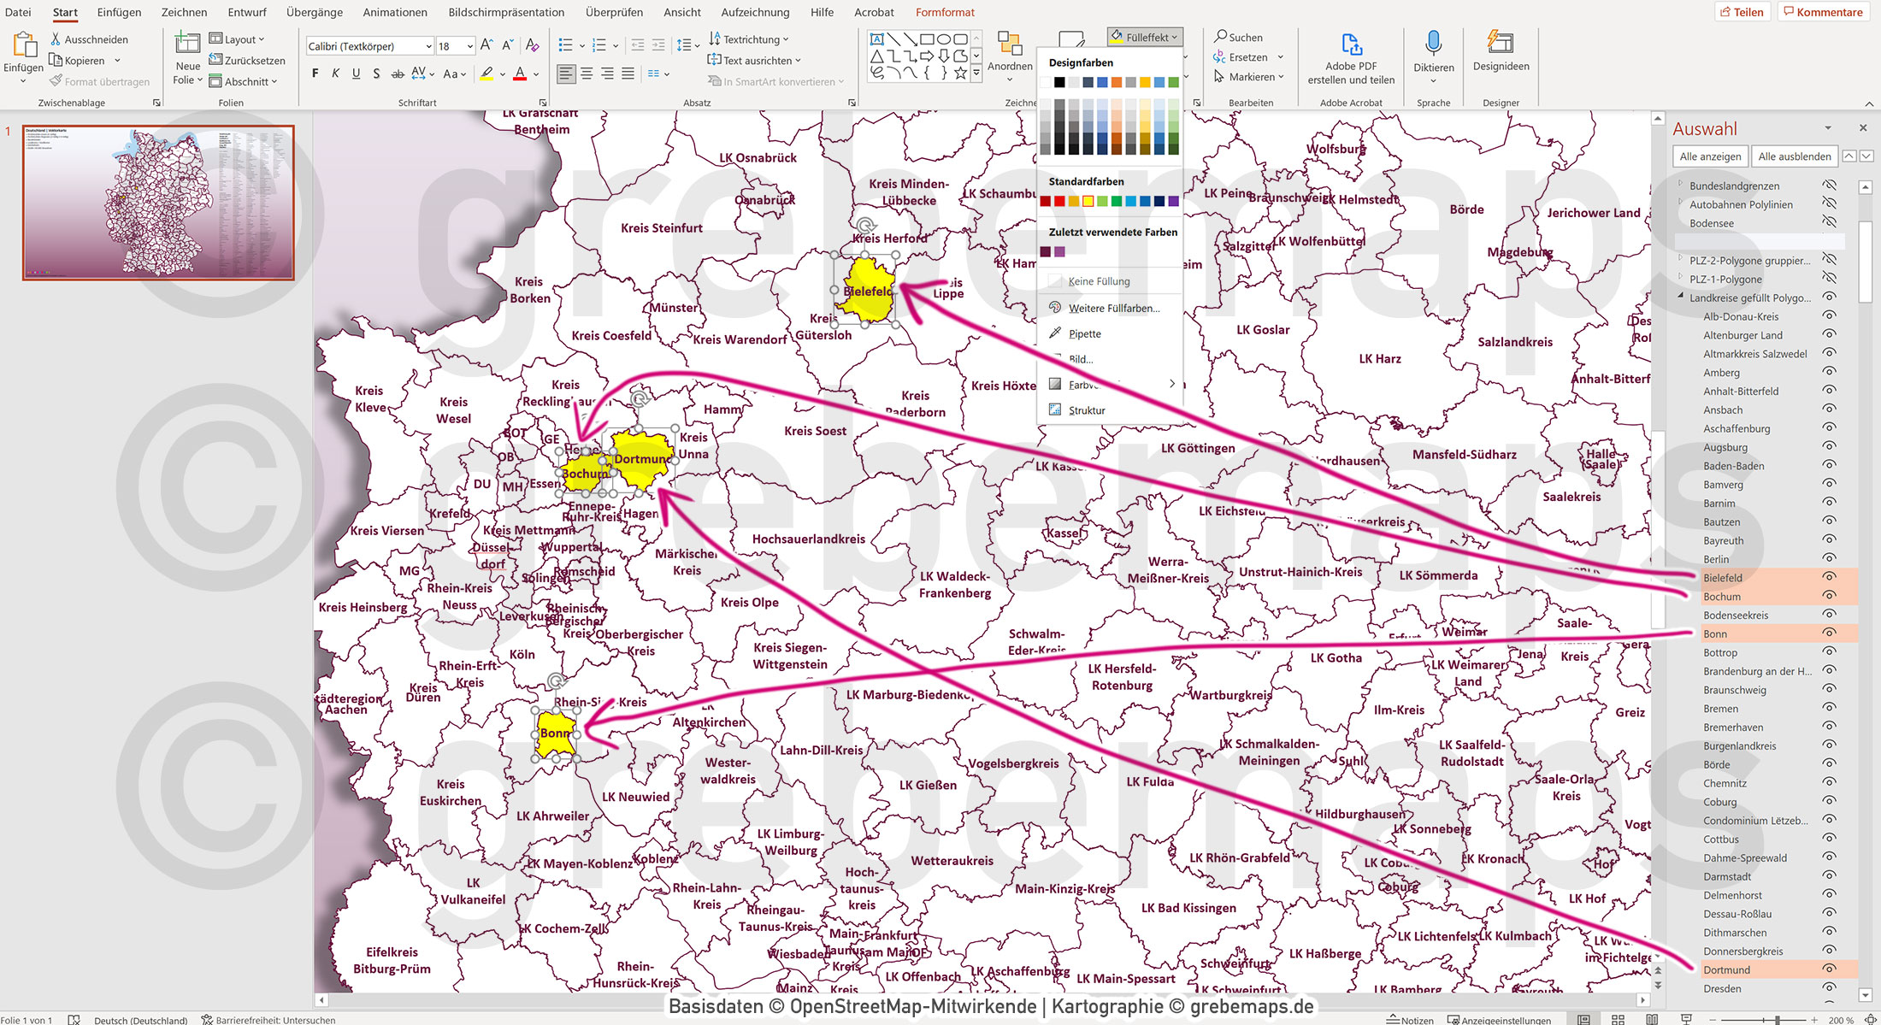Viewport: 1881px width, 1025px height.
Task: Click the bullet list icon
Action: coord(565,45)
